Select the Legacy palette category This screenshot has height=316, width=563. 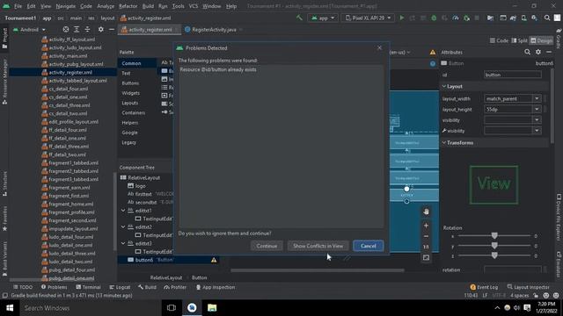coord(129,142)
